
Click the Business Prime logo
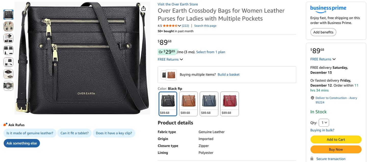(x=328, y=8)
